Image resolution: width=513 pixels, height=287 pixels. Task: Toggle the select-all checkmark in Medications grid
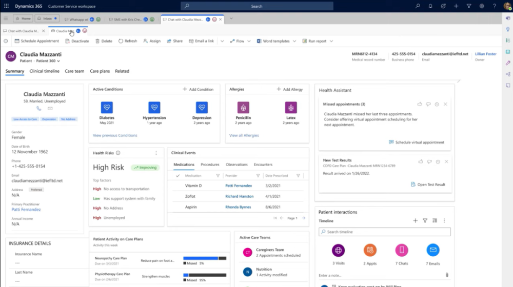click(x=177, y=176)
